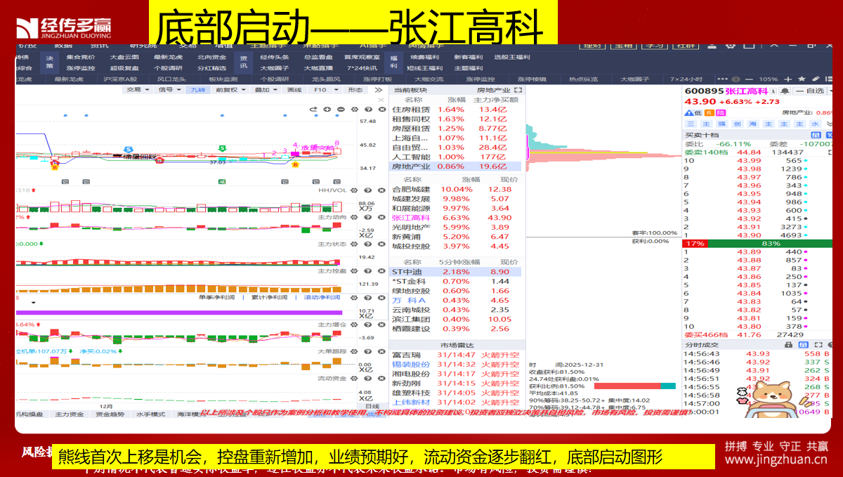Select the 滚动净利润 display option

tap(322, 297)
